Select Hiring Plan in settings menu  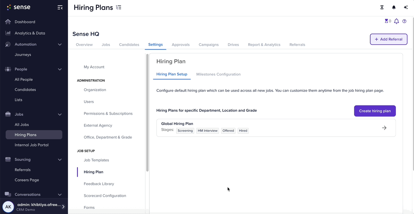tap(93, 172)
